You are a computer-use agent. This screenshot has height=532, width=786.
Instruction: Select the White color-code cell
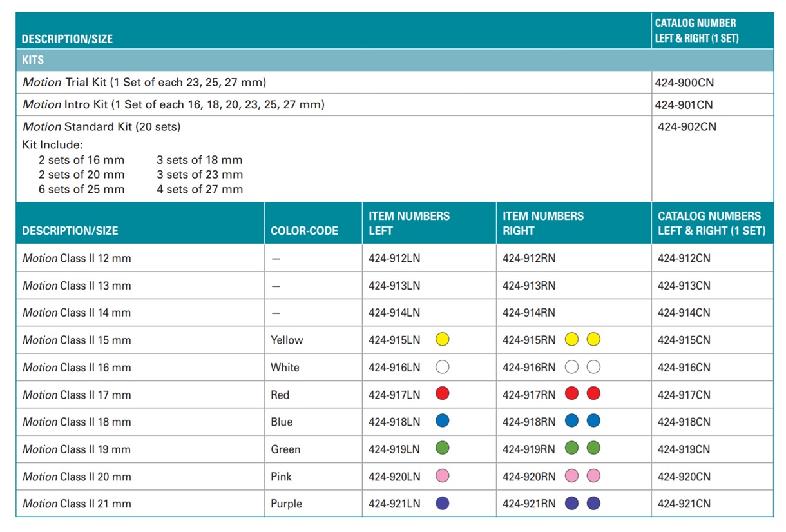point(285,368)
